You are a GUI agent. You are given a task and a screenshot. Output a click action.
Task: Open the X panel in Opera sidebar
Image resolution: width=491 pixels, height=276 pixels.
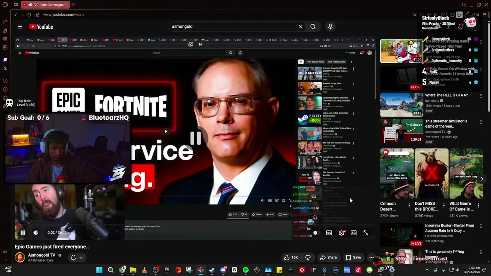click(x=5, y=68)
